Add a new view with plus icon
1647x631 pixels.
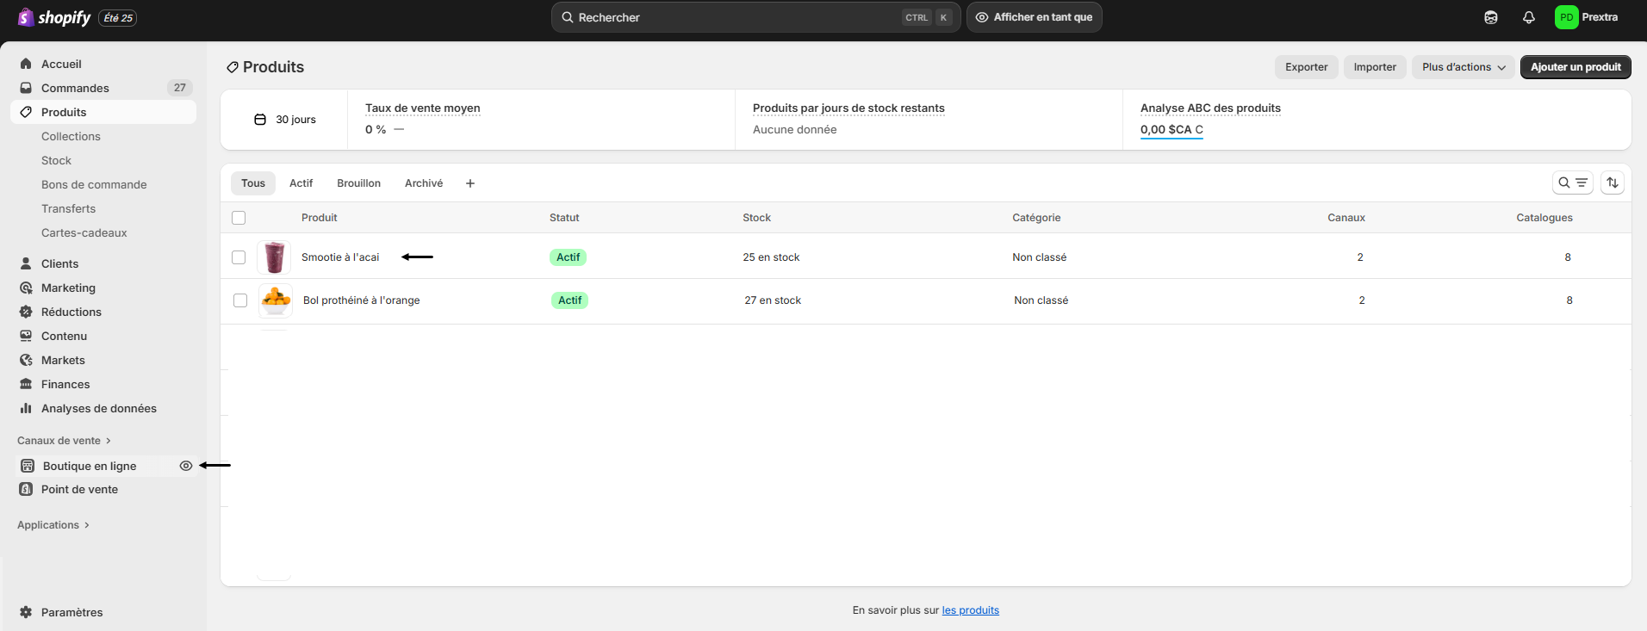(x=470, y=183)
